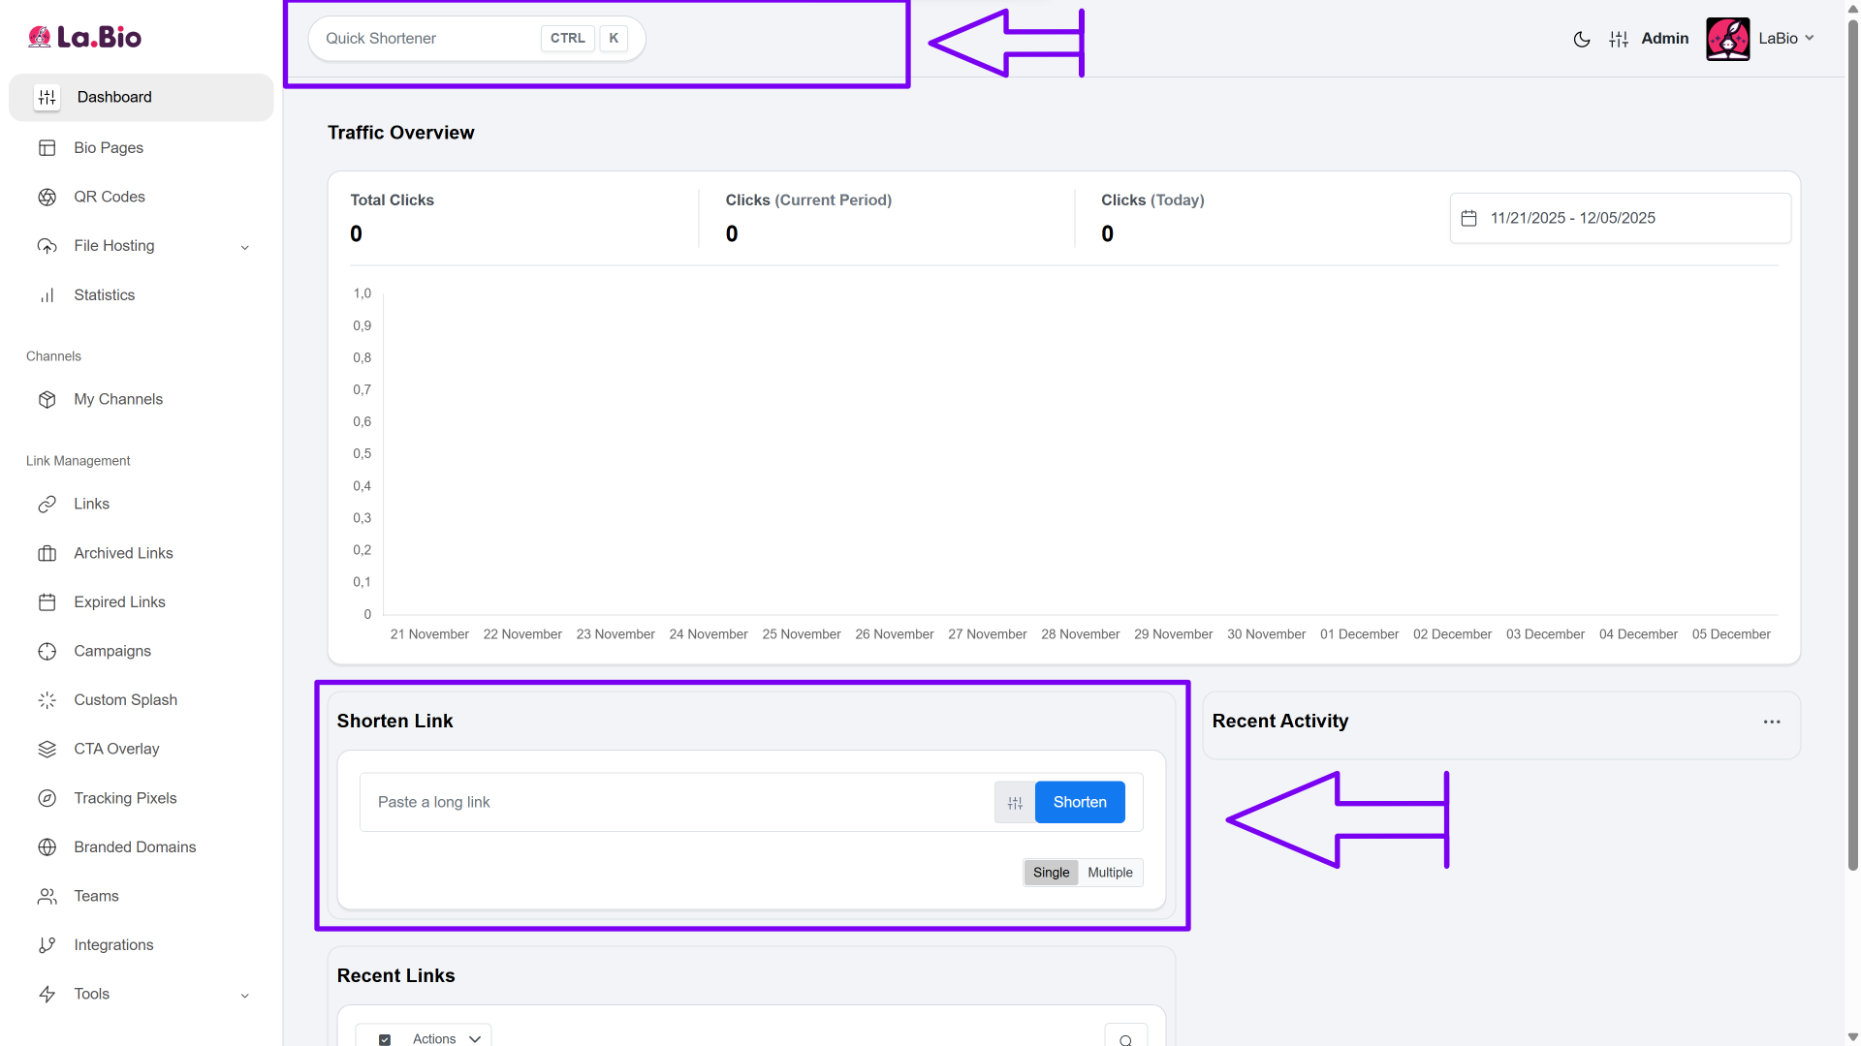Navigate to Campaigns in sidebar
The width and height of the screenshot is (1861, 1046).
click(x=112, y=651)
